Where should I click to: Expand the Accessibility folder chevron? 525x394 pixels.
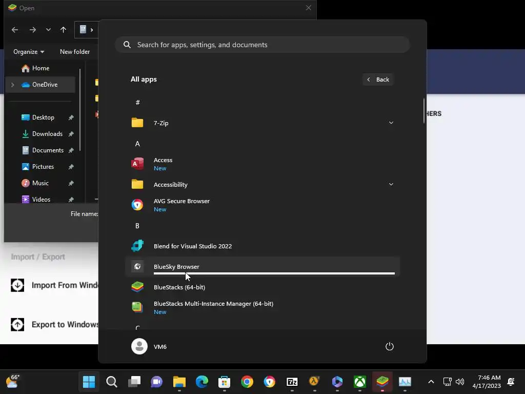[391, 184]
